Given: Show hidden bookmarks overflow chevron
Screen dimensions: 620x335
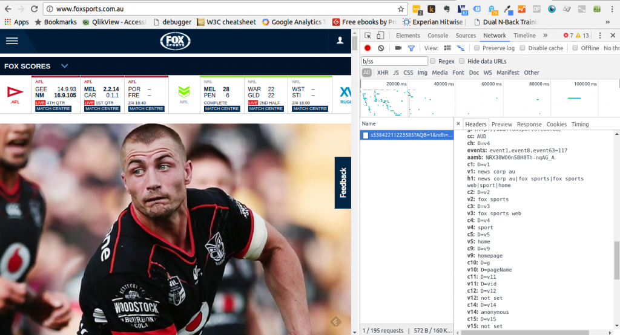Looking at the screenshot, I should coord(607,22).
